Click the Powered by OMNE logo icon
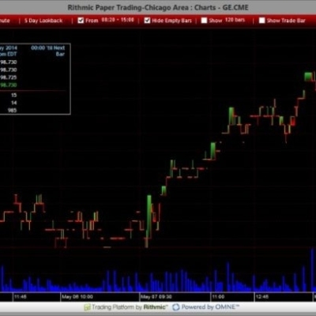Screen dimensions: 316x316 175,307
